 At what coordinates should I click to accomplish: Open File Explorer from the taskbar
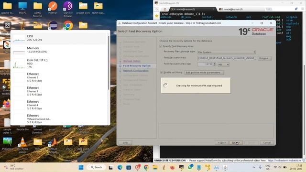[155, 167]
